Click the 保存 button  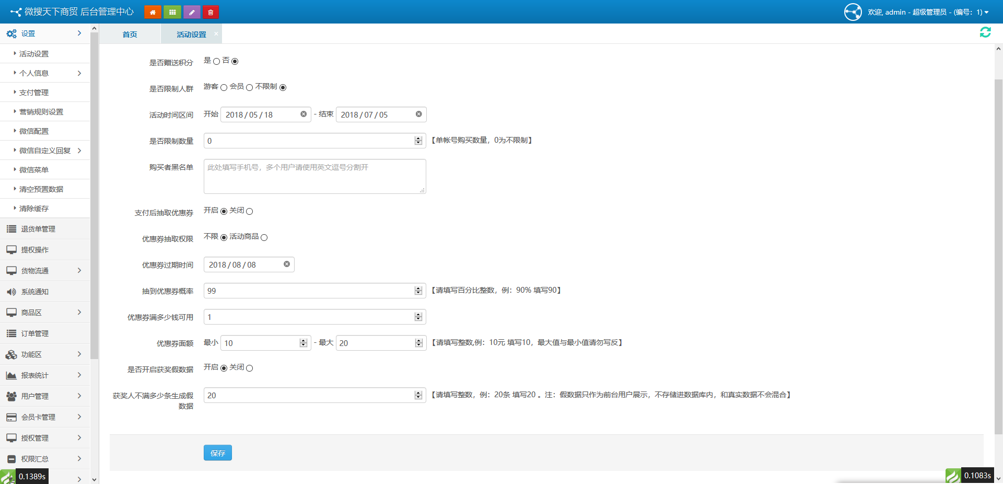[x=217, y=453]
